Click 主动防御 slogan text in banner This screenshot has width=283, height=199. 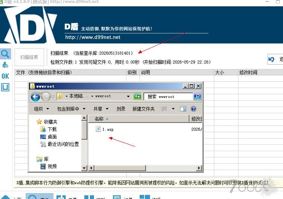pyautogui.click(x=117, y=29)
